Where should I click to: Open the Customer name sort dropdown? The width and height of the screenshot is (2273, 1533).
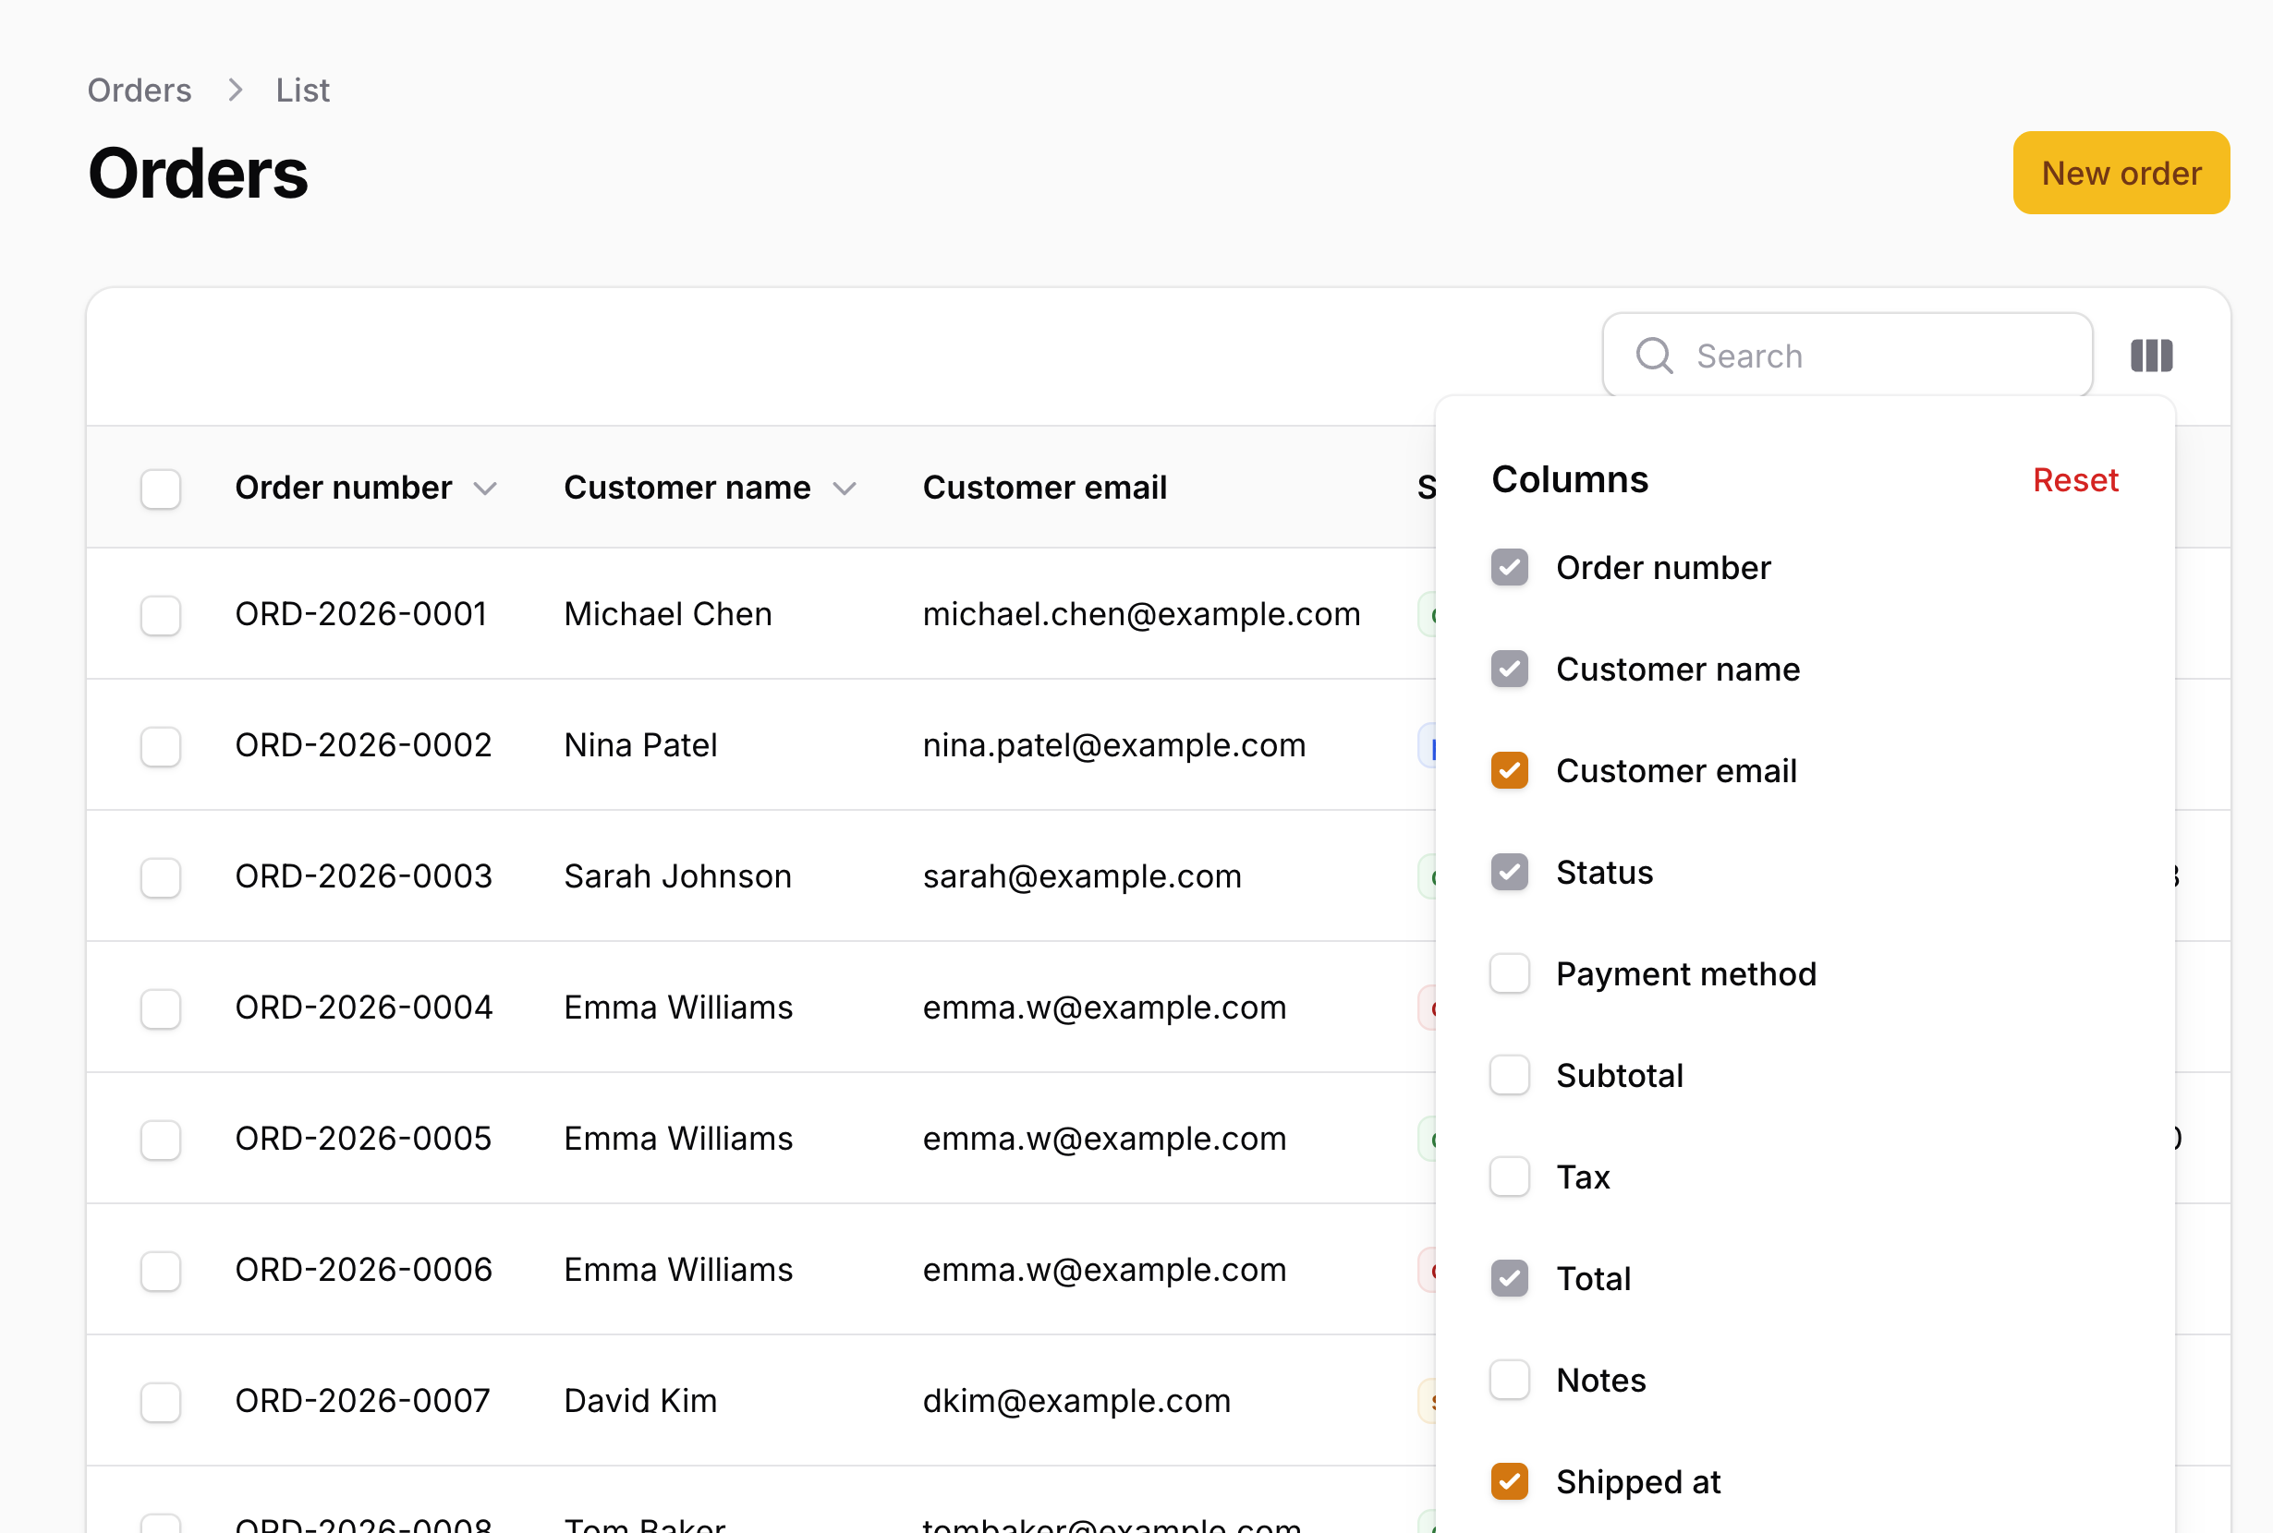(x=846, y=488)
